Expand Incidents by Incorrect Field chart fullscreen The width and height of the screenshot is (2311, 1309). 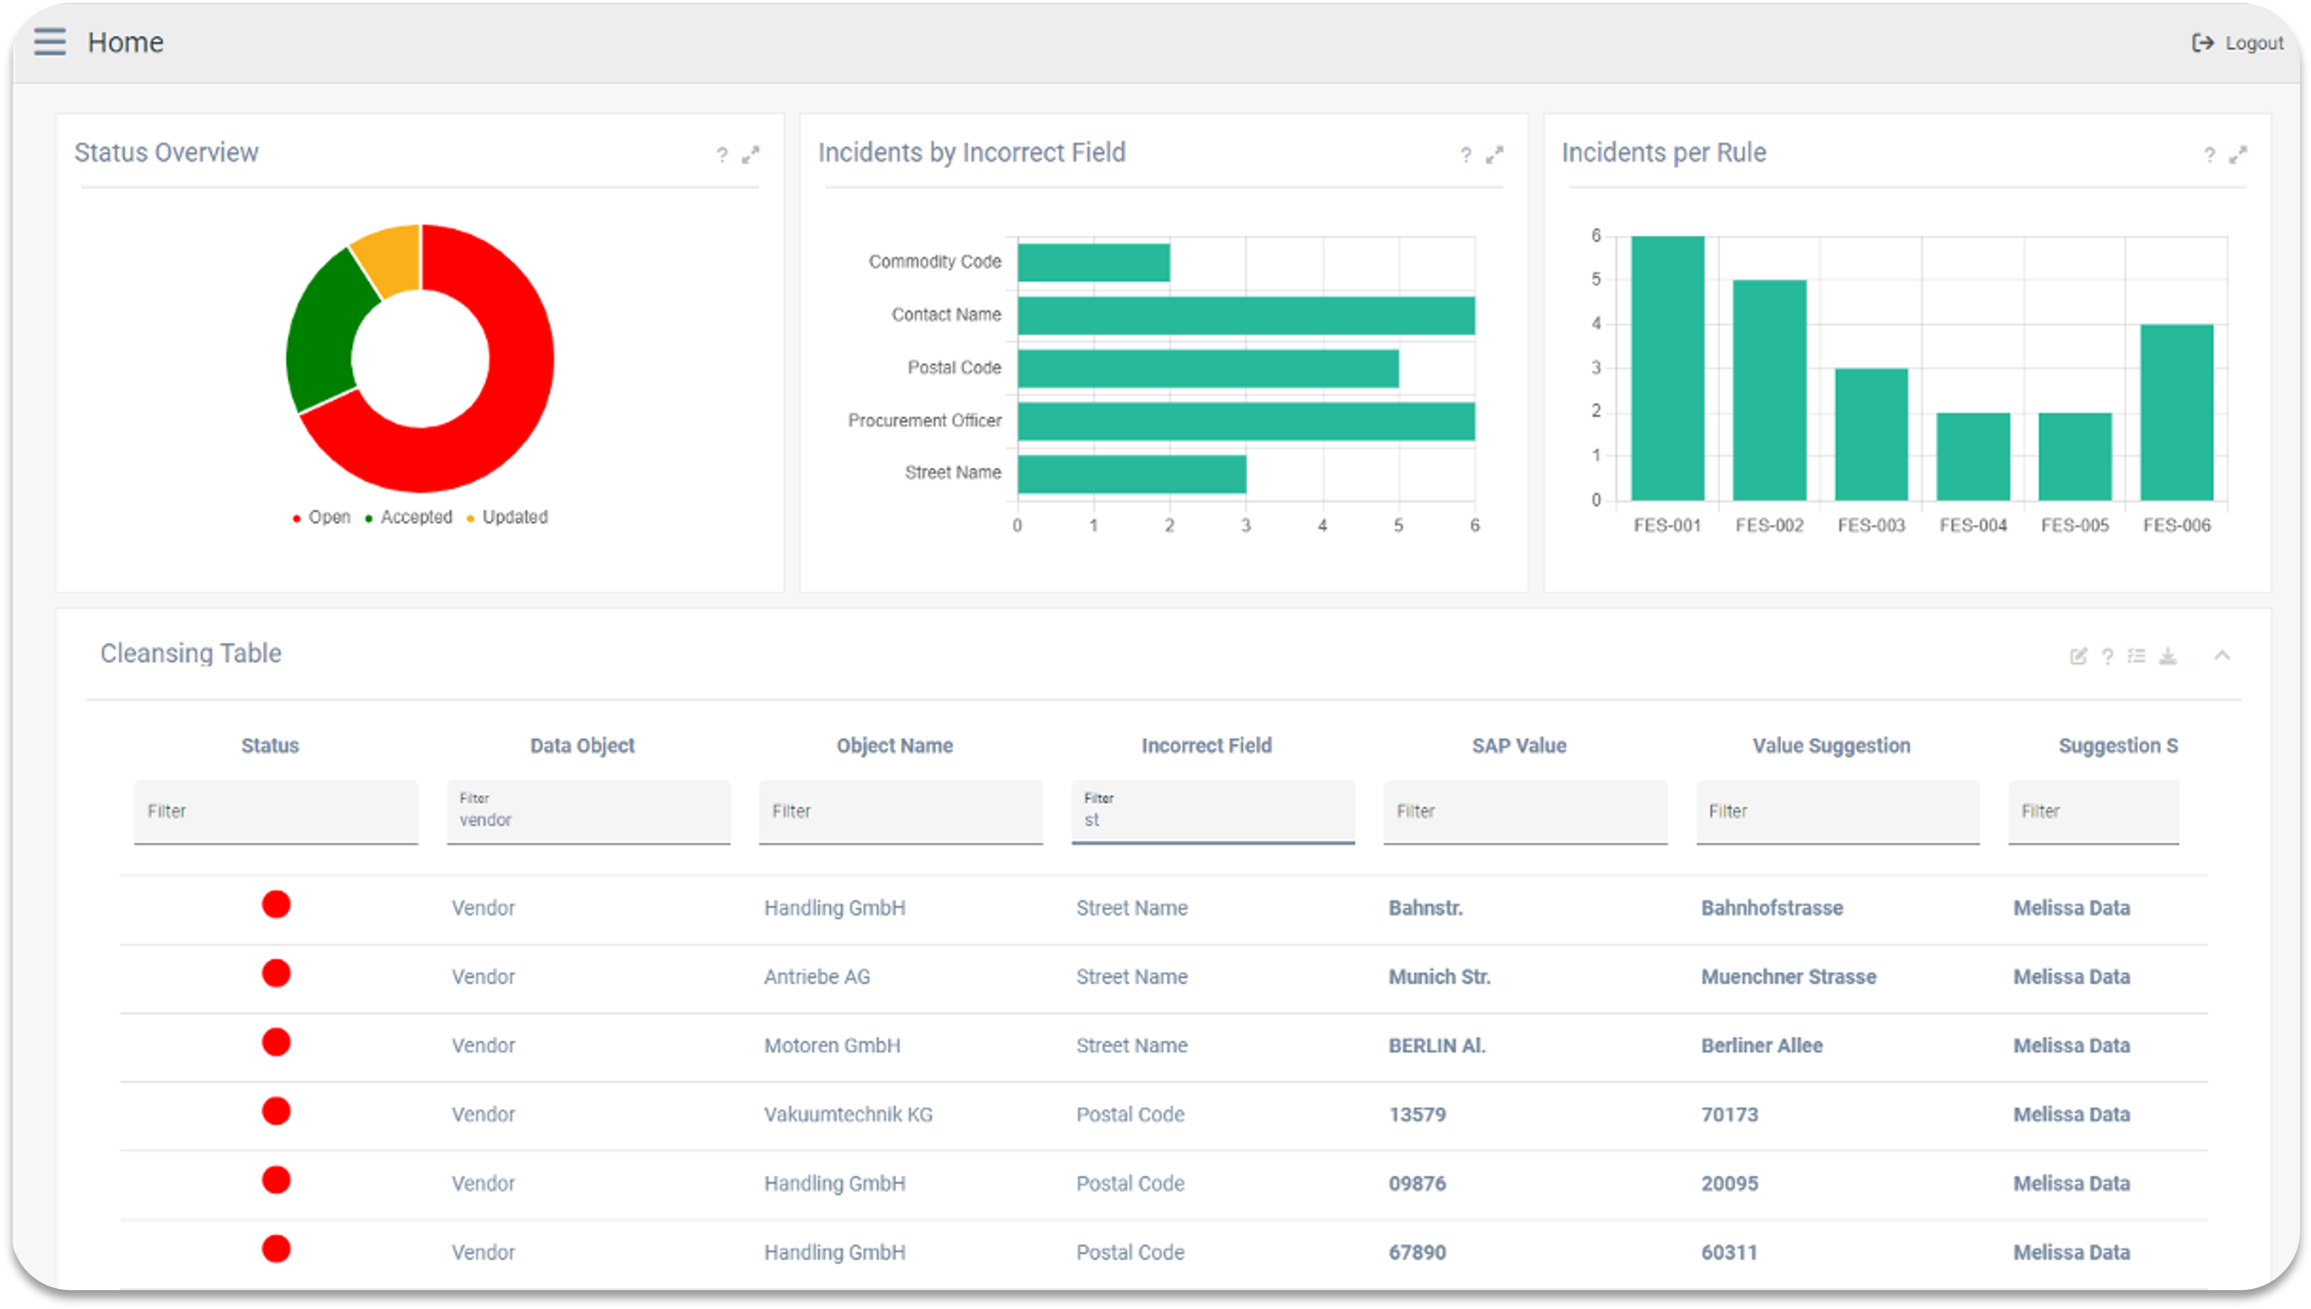[x=1494, y=156]
